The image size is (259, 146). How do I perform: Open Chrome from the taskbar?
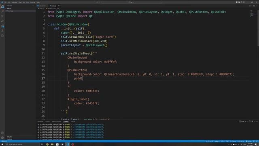coord(47,144)
